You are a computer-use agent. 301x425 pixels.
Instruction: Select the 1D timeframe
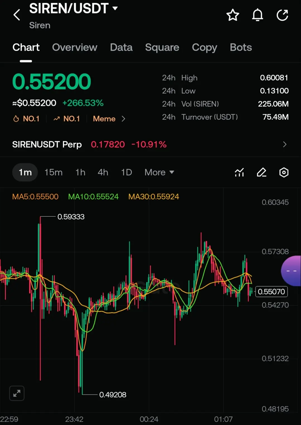pyautogui.click(x=127, y=172)
